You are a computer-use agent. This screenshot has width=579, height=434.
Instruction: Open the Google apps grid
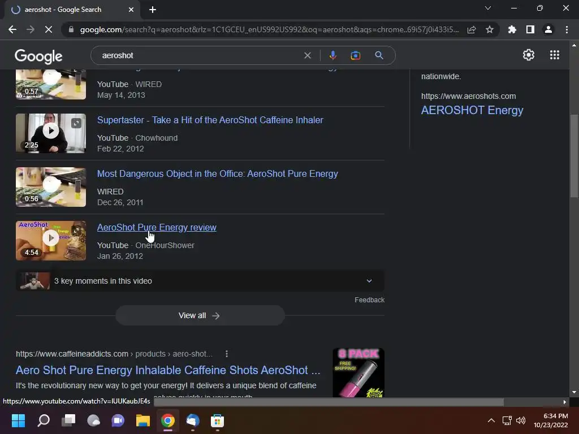[x=554, y=55]
